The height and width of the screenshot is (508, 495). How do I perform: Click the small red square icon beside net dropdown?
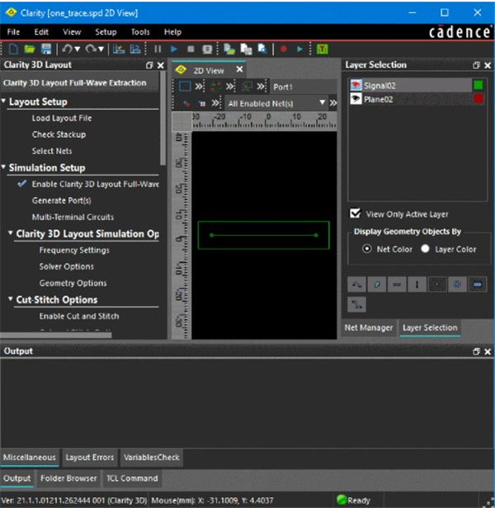202,104
